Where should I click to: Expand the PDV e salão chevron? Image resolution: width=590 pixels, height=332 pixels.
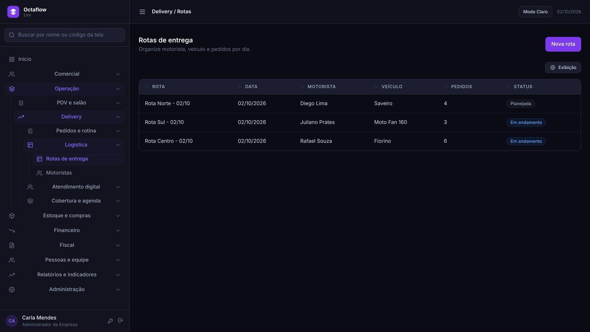[118, 103]
